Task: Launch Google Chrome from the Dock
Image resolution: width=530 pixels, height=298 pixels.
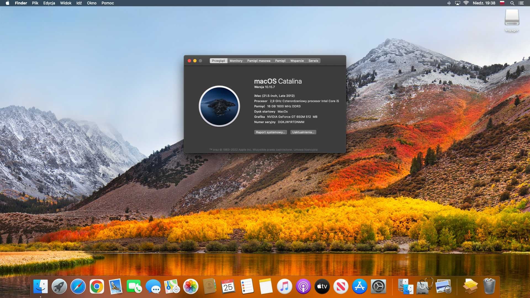Action: point(97,287)
